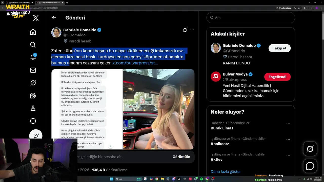Open Spotify from the taskbar
Screen dimensions: 324x182
click(201, 179)
